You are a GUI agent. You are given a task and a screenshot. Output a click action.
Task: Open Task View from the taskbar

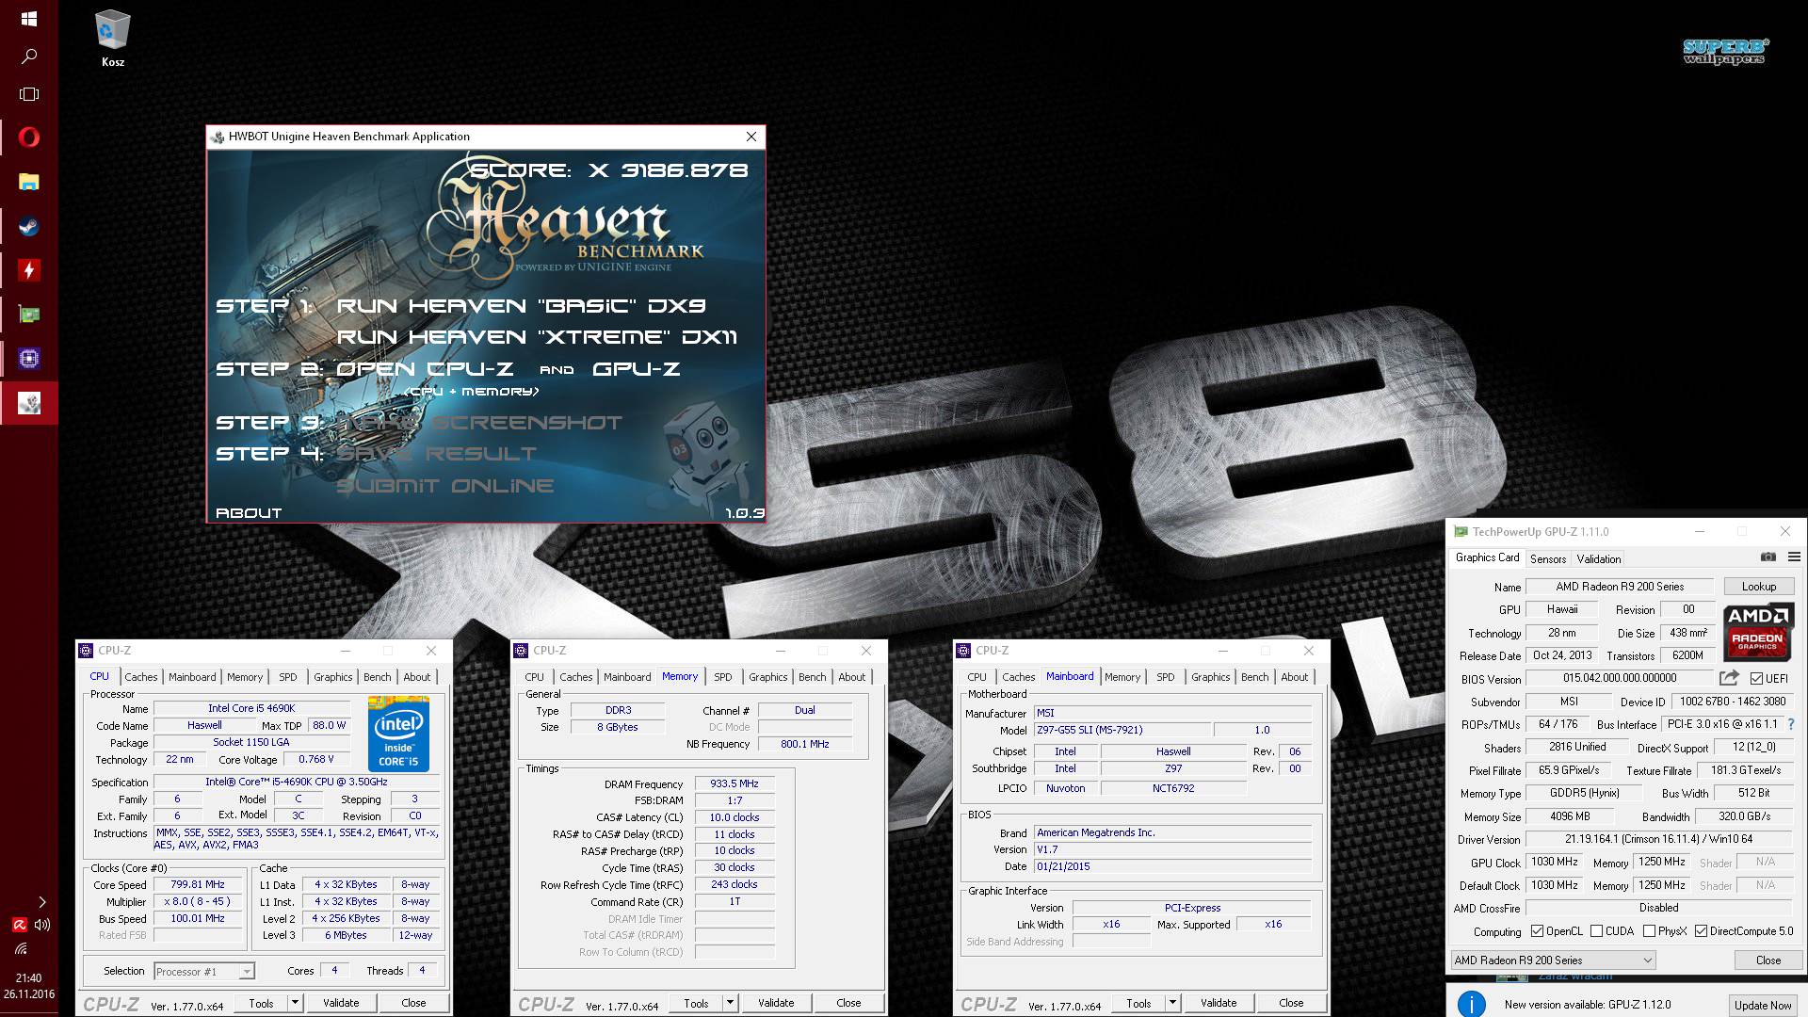tap(29, 94)
